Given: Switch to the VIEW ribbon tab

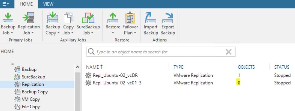Looking at the screenshot, I should 48,4.
